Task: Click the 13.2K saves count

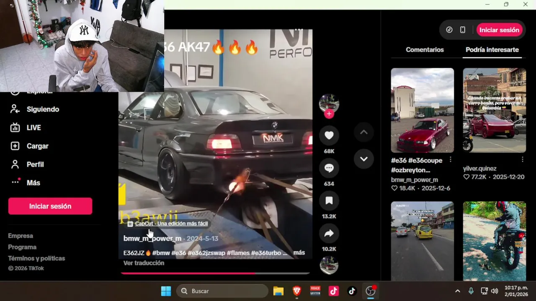Action: (x=329, y=216)
